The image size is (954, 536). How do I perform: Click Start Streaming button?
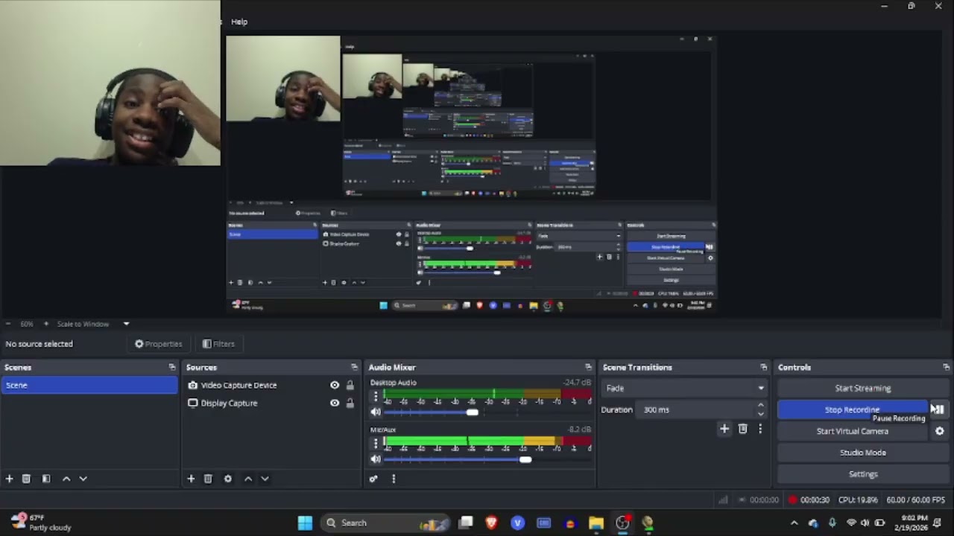click(x=862, y=388)
